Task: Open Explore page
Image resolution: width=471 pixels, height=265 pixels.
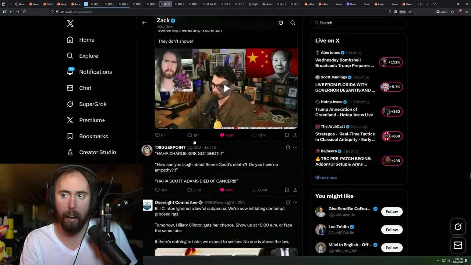Action: click(x=82, y=56)
